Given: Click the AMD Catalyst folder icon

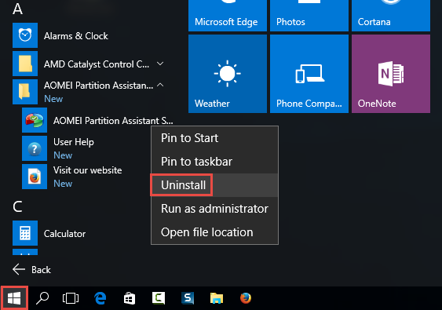Looking at the screenshot, I should (x=25, y=64).
